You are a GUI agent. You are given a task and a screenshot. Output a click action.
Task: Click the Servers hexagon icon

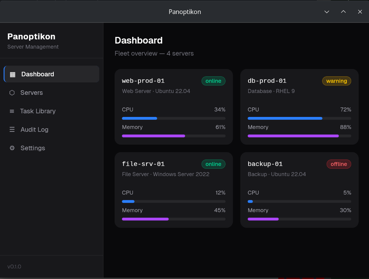click(12, 93)
